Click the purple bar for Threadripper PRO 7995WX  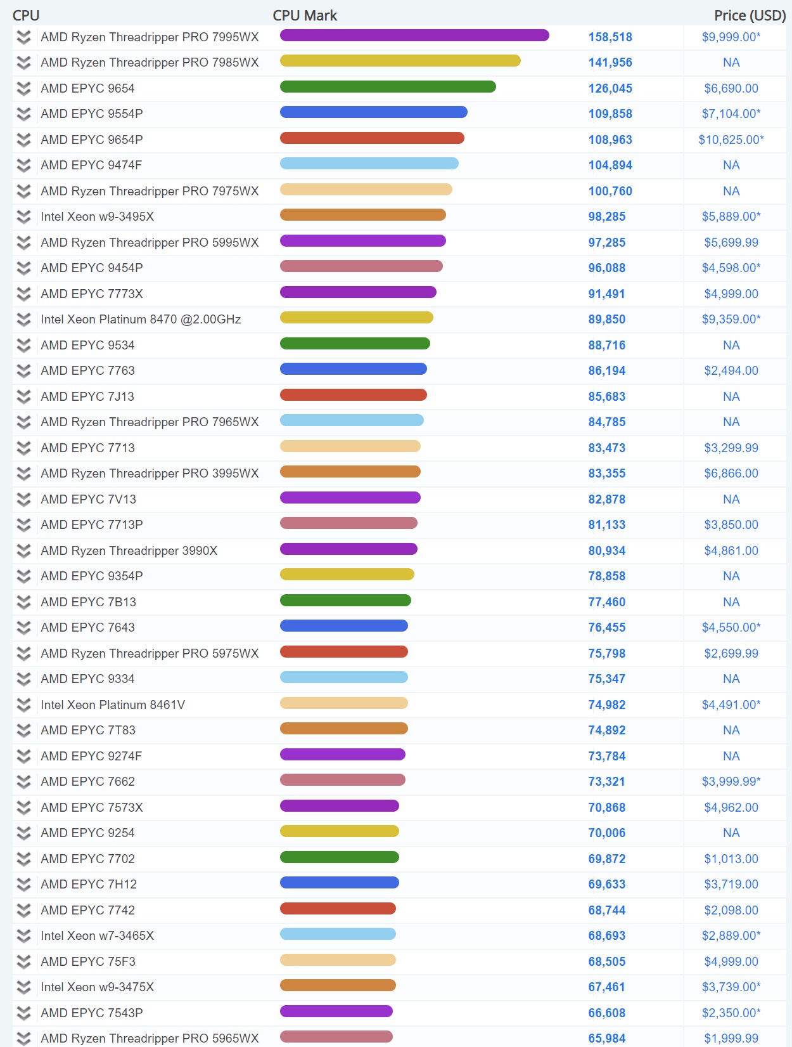click(414, 36)
